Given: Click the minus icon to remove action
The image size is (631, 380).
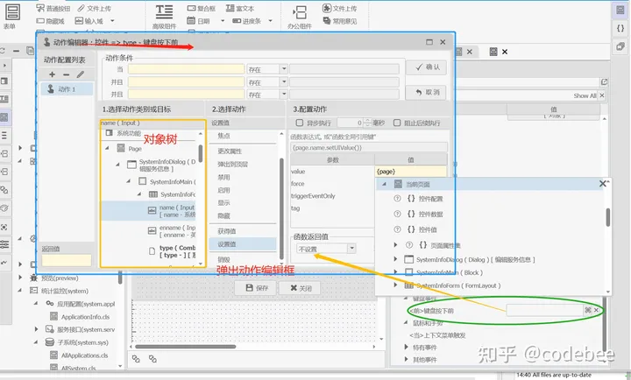Looking at the screenshot, I should pyautogui.click(x=67, y=74).
